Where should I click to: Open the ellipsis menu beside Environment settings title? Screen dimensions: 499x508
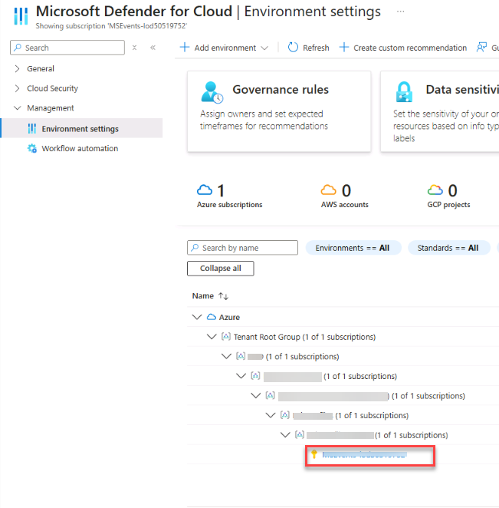[400, 12]
